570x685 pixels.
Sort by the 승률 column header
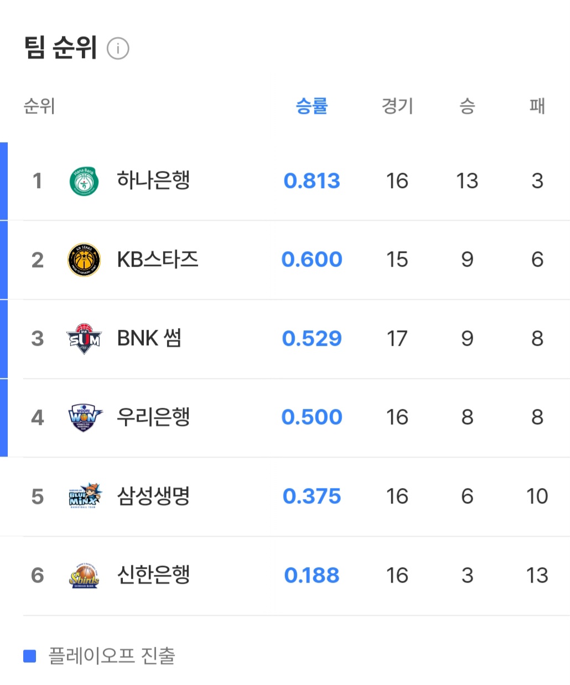[x=312, y=105]
